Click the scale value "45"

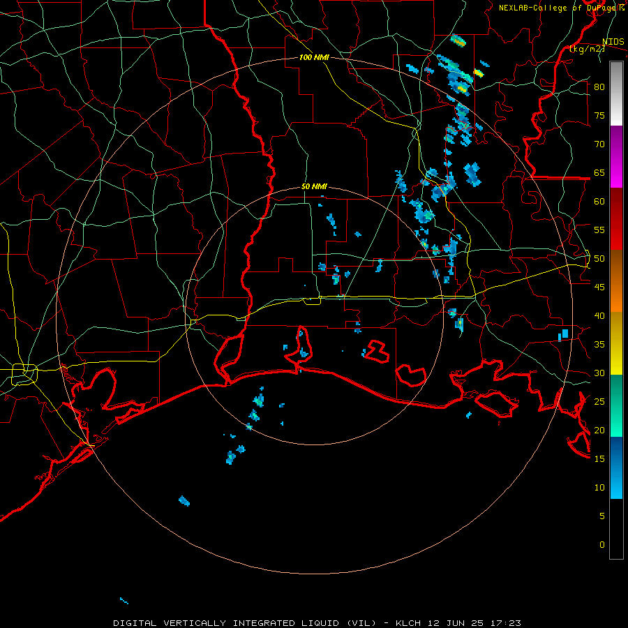[599, 287]
